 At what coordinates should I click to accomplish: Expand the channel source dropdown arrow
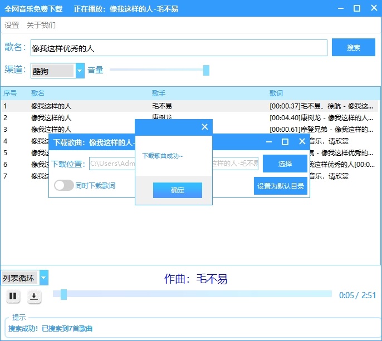tap(80, 71)
